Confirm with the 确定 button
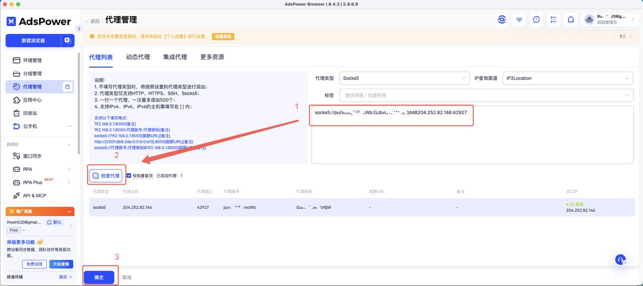Screen dimensions: 643x286 click(x=99, y=277)
